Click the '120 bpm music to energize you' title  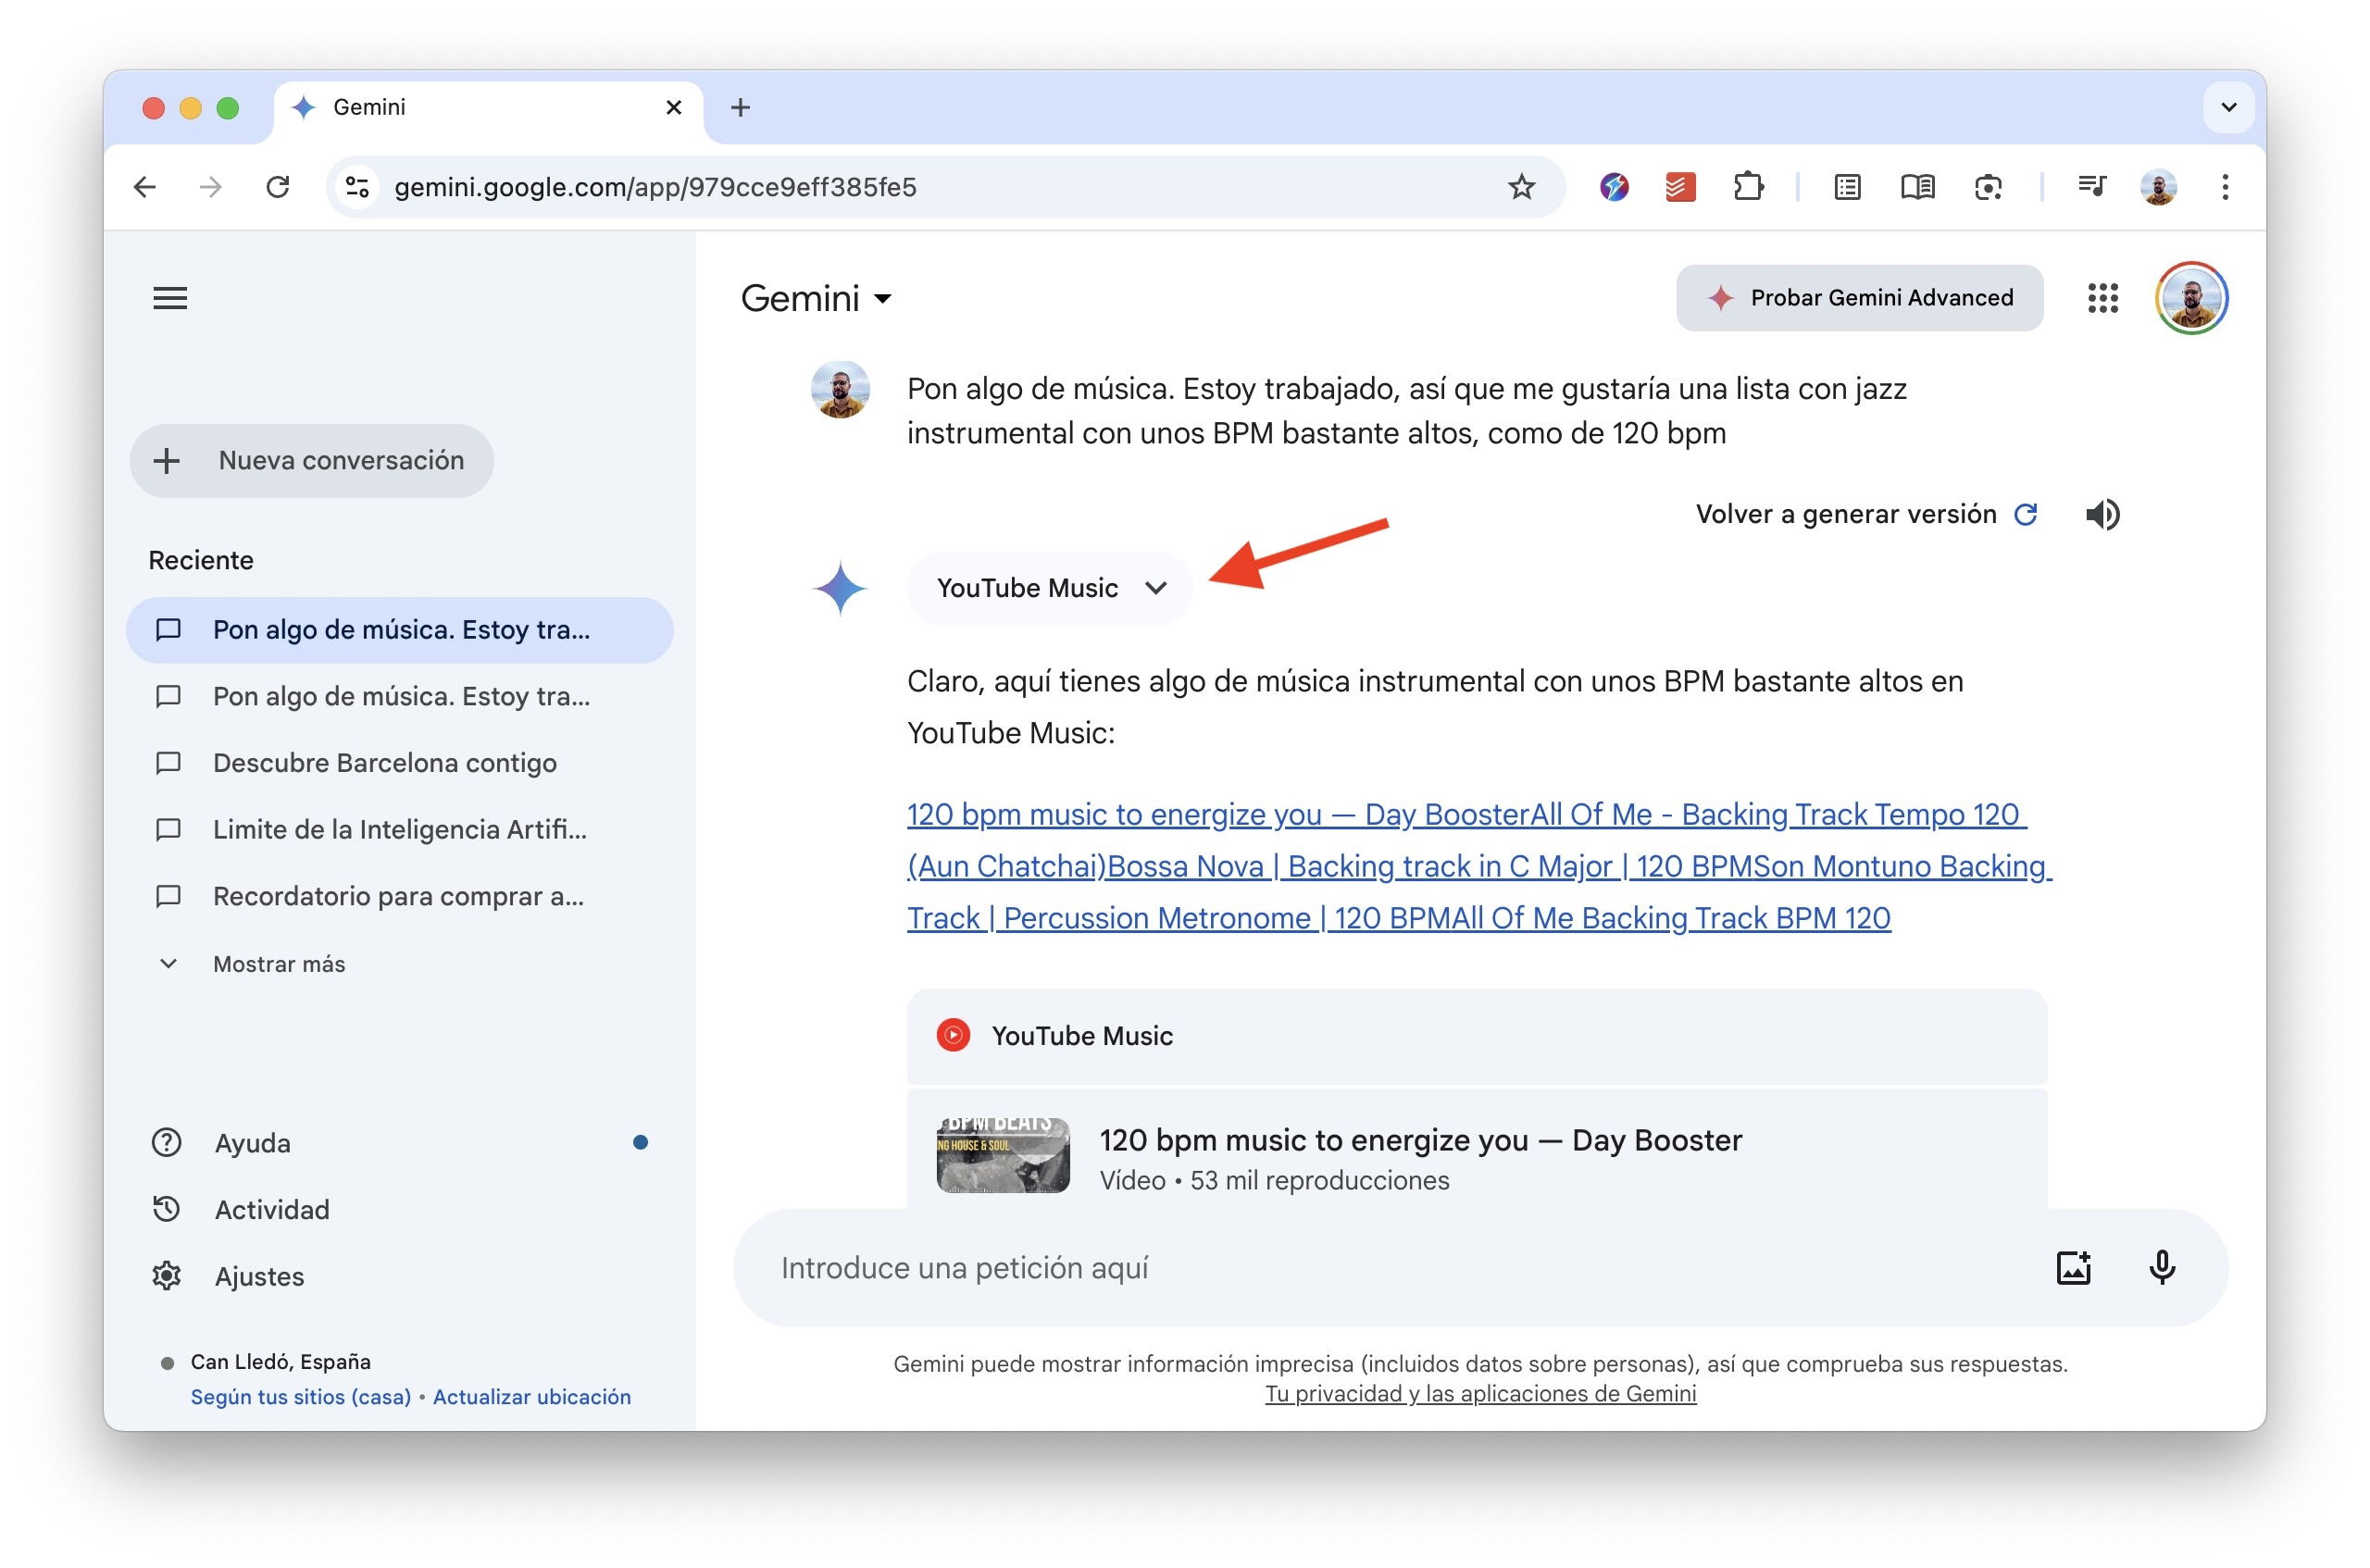point(1421,1140)
